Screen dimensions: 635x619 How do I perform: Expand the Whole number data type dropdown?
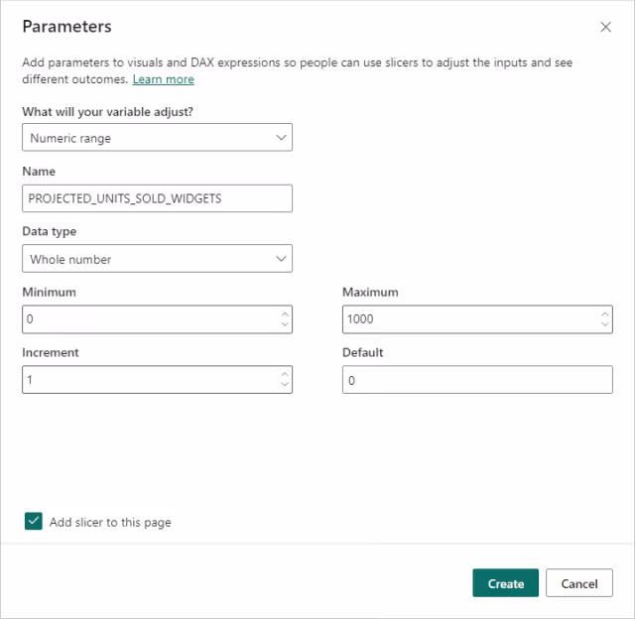(157, 259)
